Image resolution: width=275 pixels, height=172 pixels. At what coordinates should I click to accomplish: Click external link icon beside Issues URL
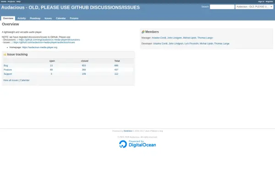(x=12, y=43)
